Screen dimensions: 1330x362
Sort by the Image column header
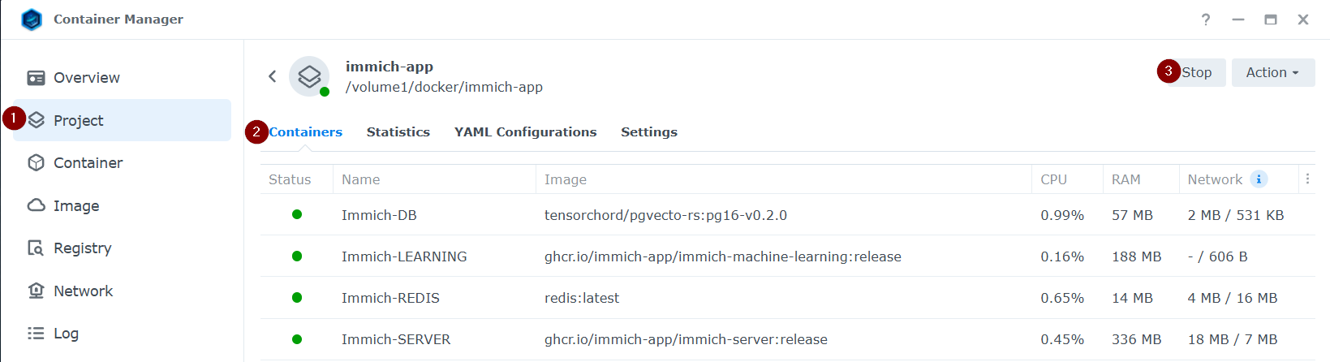(784, 179)
